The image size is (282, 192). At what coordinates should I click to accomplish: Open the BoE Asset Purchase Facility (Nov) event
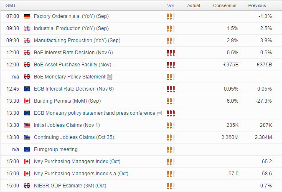(x=72, y=65)
